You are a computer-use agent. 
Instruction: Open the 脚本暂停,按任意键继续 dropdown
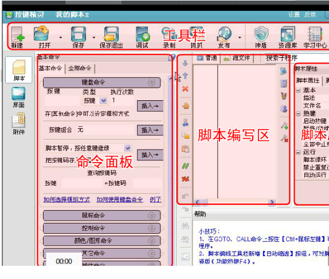(x=128, y=148)
